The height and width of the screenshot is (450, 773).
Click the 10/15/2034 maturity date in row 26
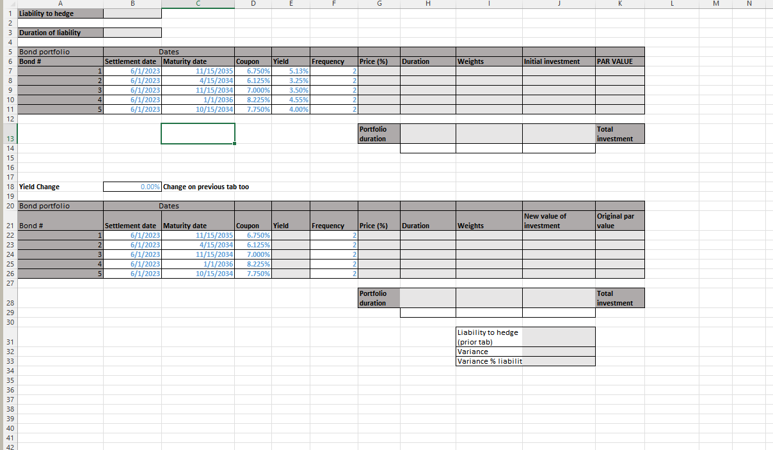pos(198,274)
